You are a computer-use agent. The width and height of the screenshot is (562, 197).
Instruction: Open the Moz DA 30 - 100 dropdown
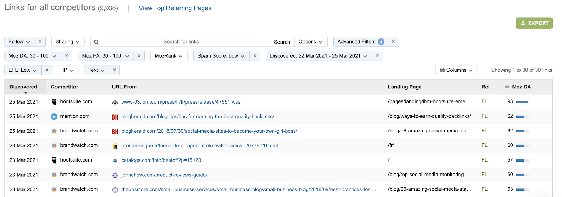click(33, 56)
